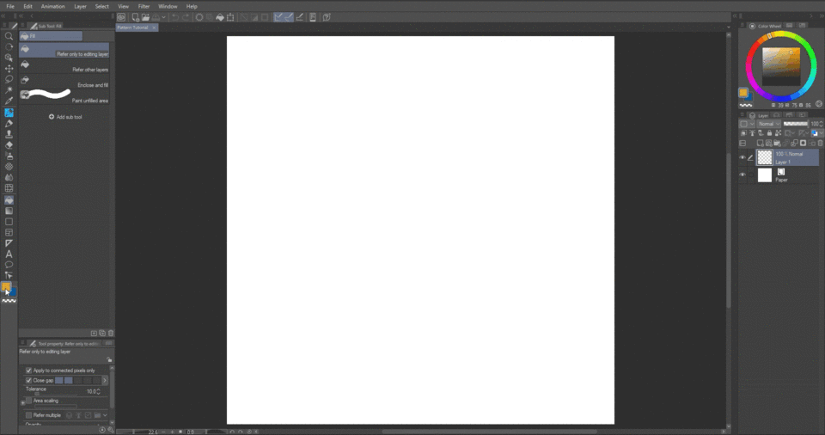Open the Normal blending mode dropdown
This screenshot has width=825, height=435.
pyautogui.click(x=768, y=124)
